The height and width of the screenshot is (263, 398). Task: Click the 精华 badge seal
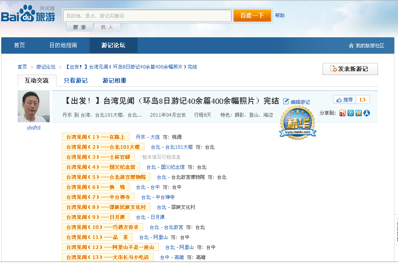click(x=297, y=123)
